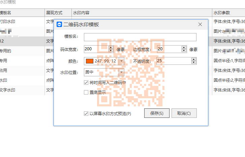
Task: Toggle 将时间写入二维码中 checkbox
Action: click(86, 82)
